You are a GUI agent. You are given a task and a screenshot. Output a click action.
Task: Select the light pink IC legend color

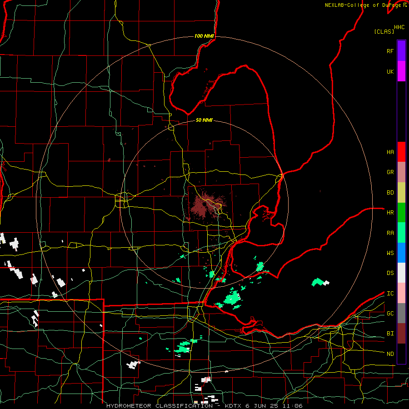401,293
